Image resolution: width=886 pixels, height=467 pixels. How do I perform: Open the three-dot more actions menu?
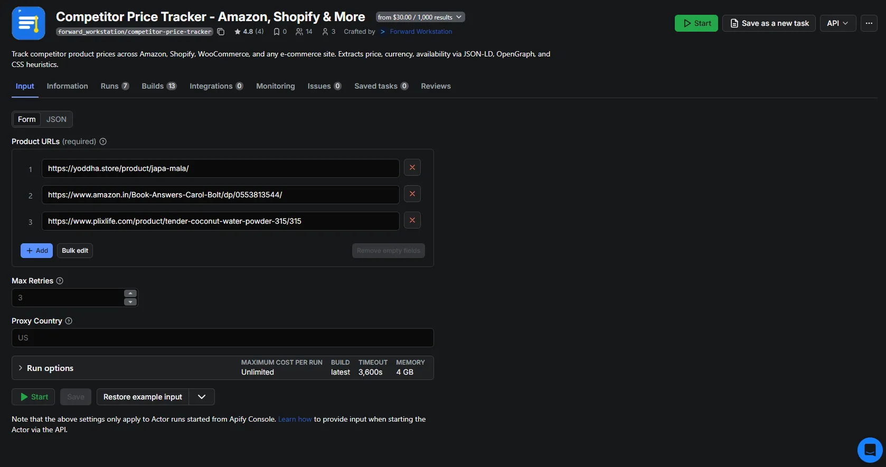869,23
